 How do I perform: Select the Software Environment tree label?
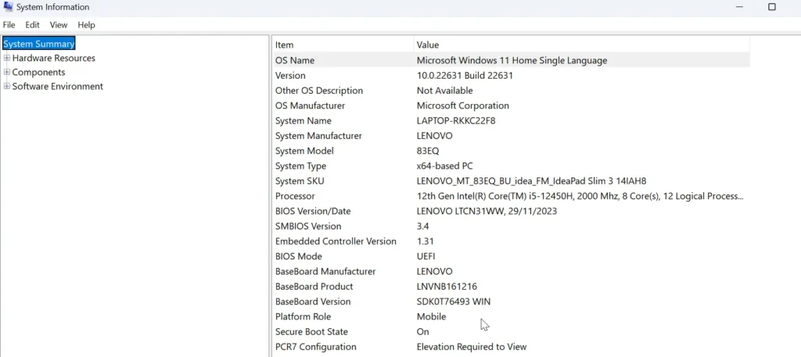(58, 87)
